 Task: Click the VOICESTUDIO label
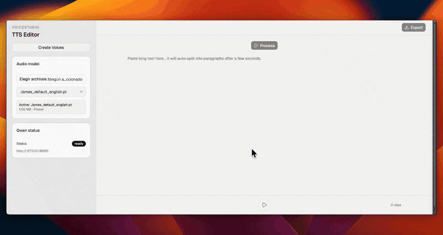25,27
